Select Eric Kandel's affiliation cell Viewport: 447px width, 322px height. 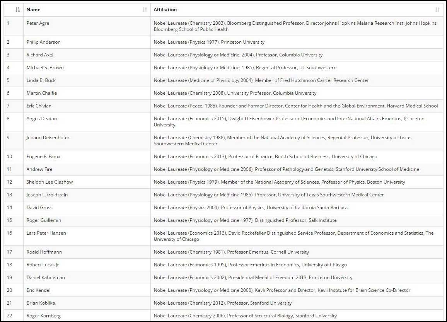(282, 290)
